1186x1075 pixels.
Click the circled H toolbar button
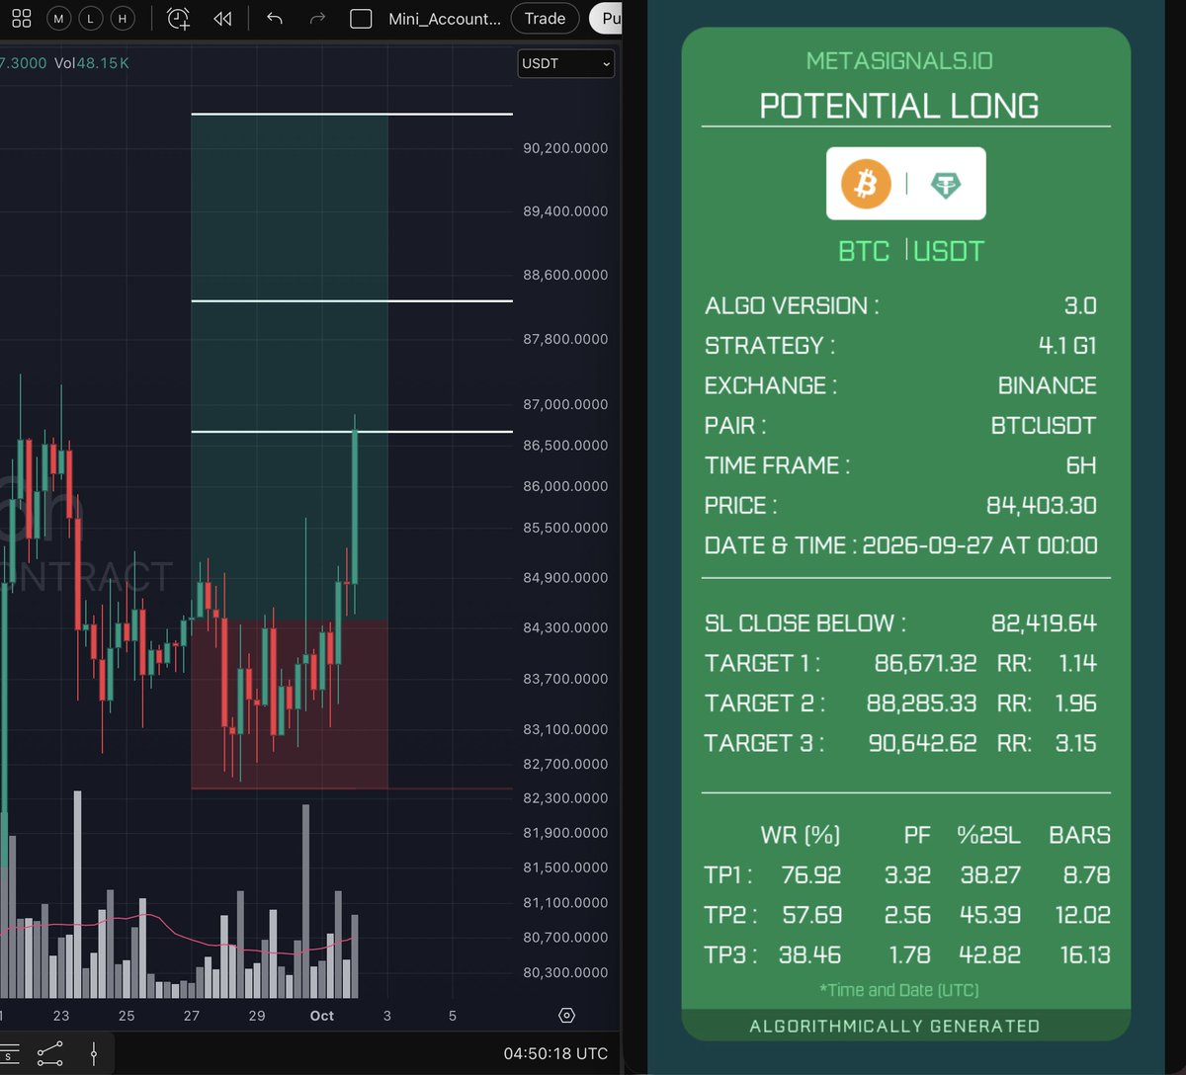point(123,18)
